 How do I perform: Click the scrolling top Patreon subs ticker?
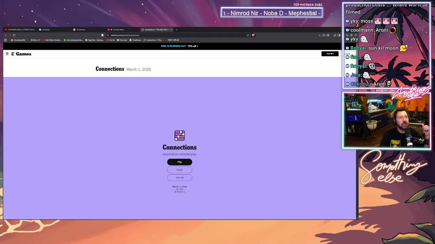pyautogui.click(x=272, y=13)
